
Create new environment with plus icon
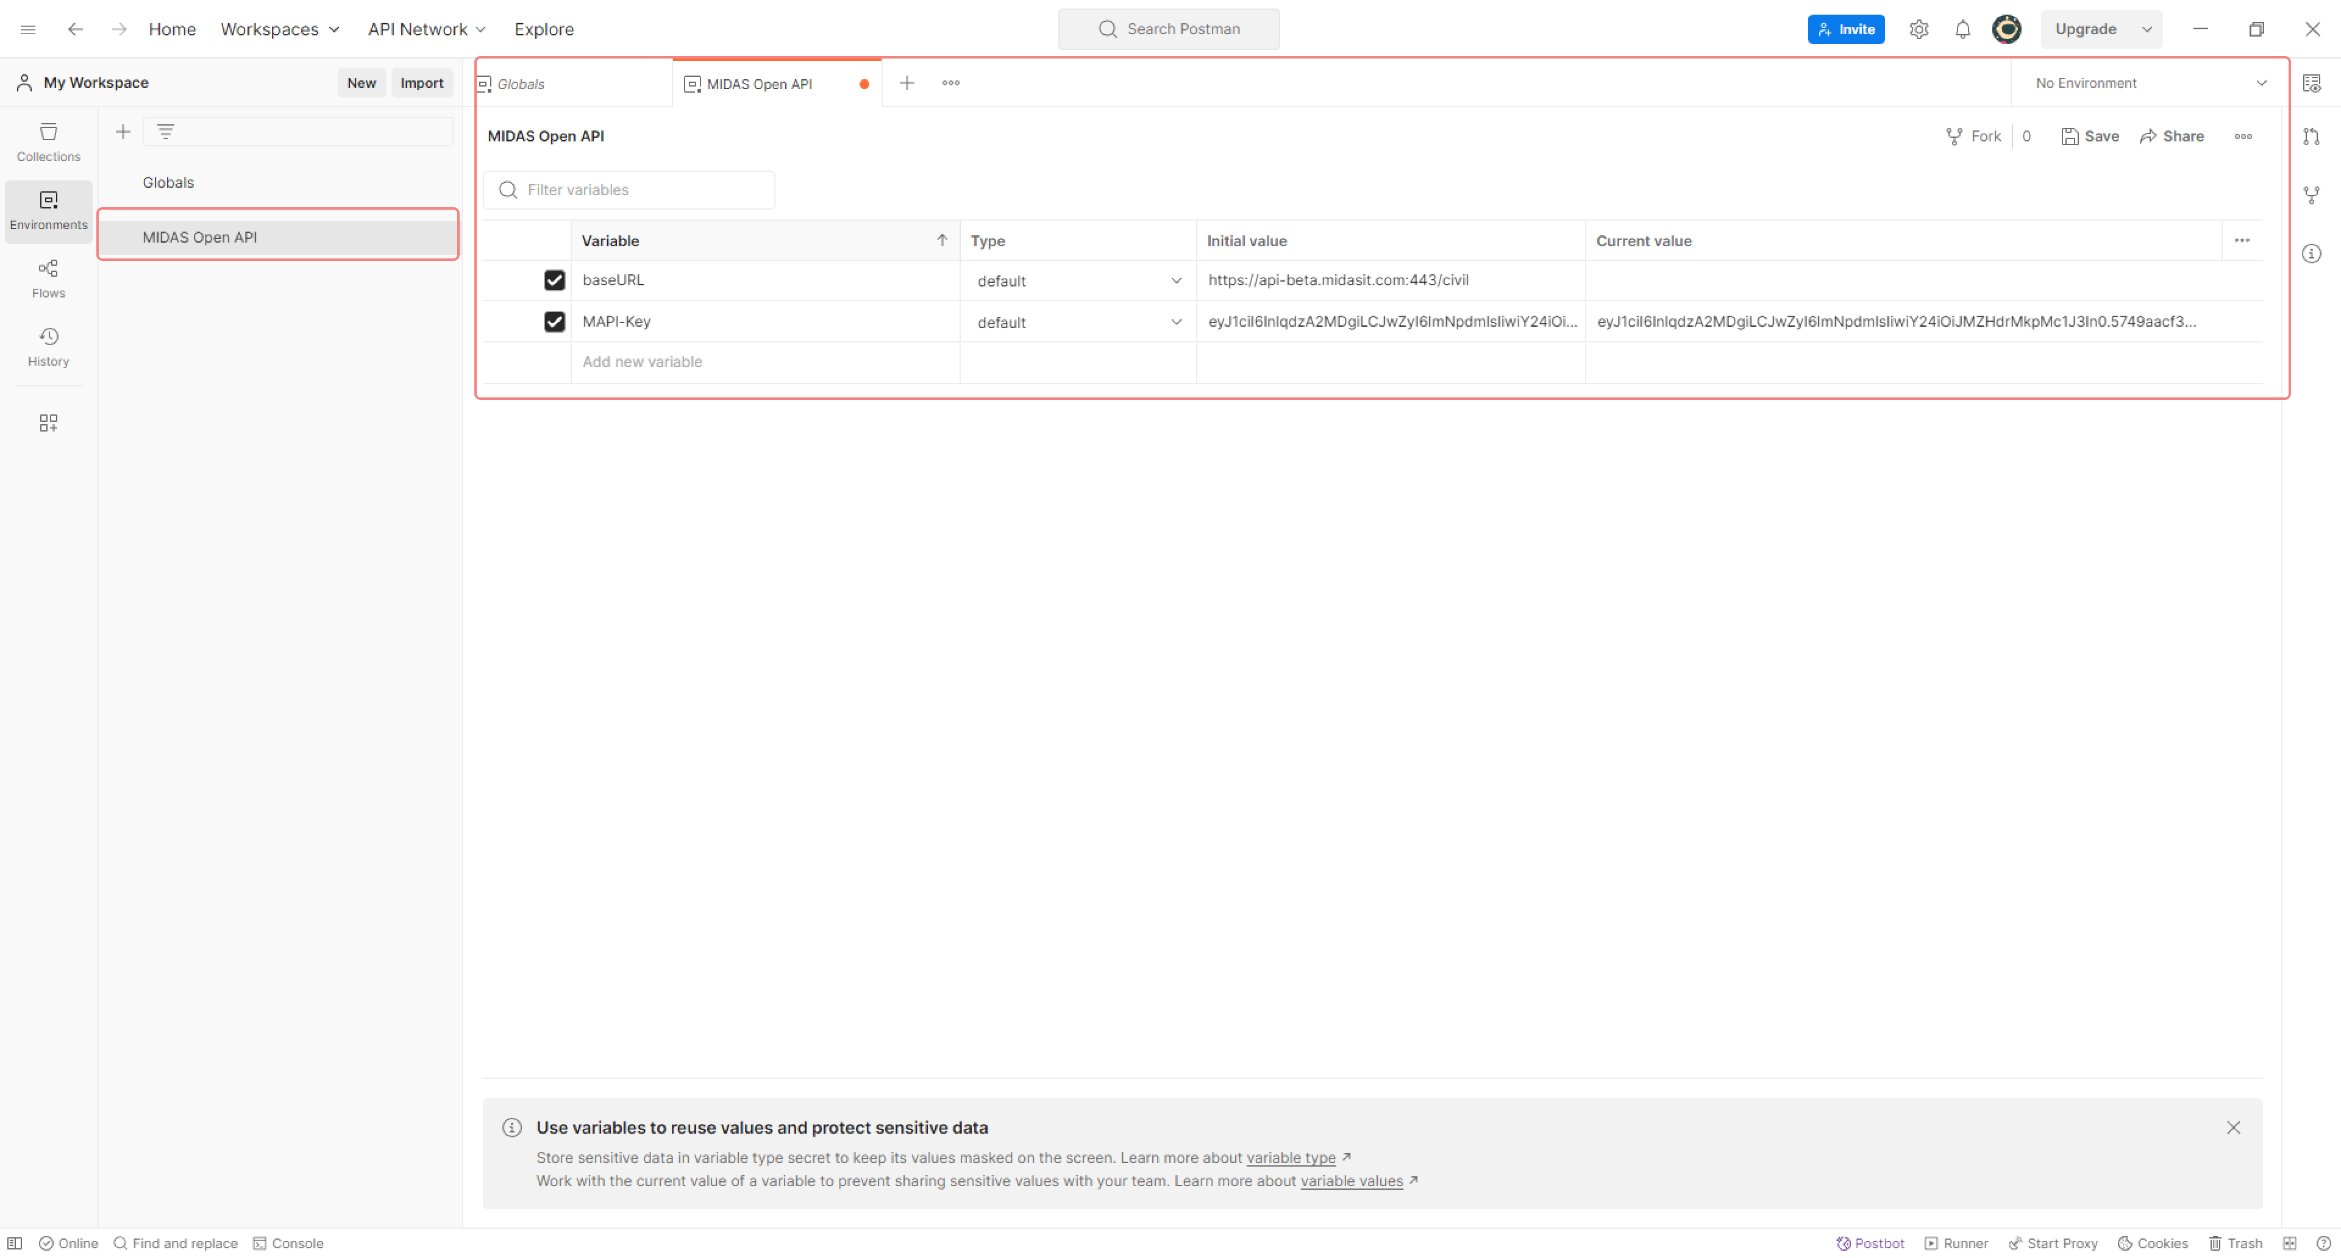(123, 132)
